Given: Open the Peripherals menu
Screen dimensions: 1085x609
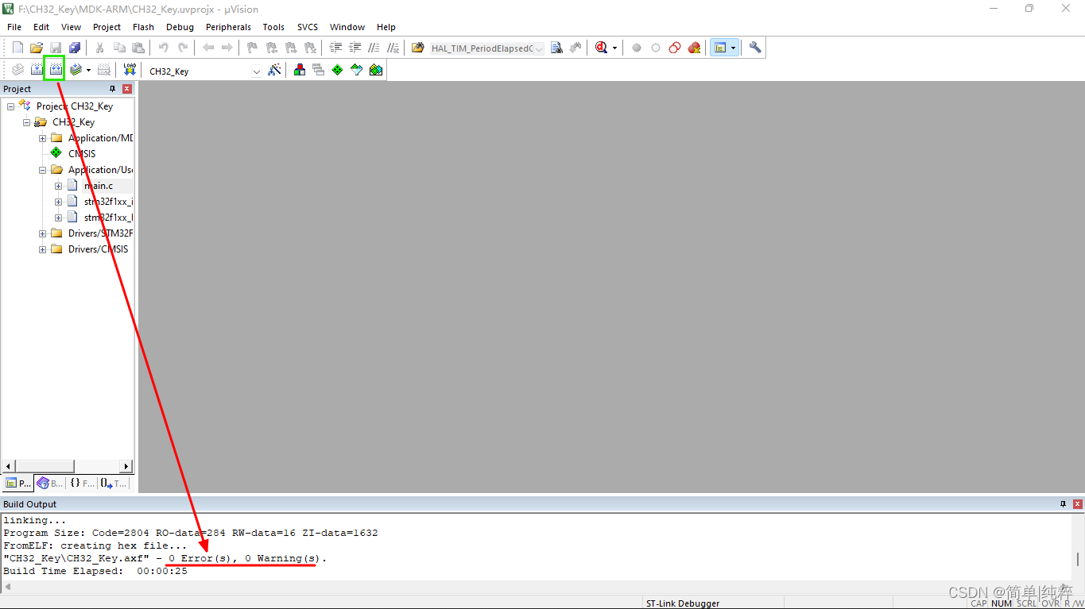Looking at the screenshot, I should (228, 27).
